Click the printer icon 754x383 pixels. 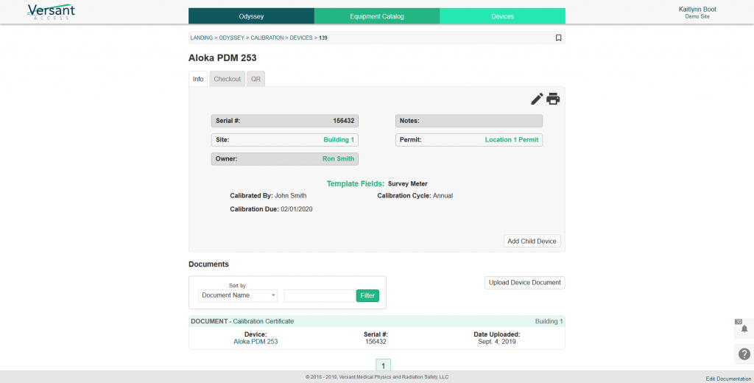(553, 99)
